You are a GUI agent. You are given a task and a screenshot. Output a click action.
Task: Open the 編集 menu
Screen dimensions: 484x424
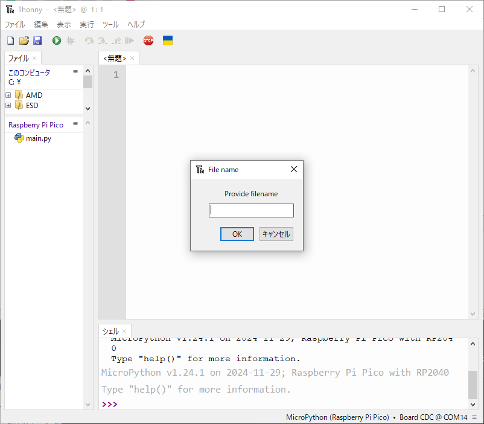(x=41, y=24)
